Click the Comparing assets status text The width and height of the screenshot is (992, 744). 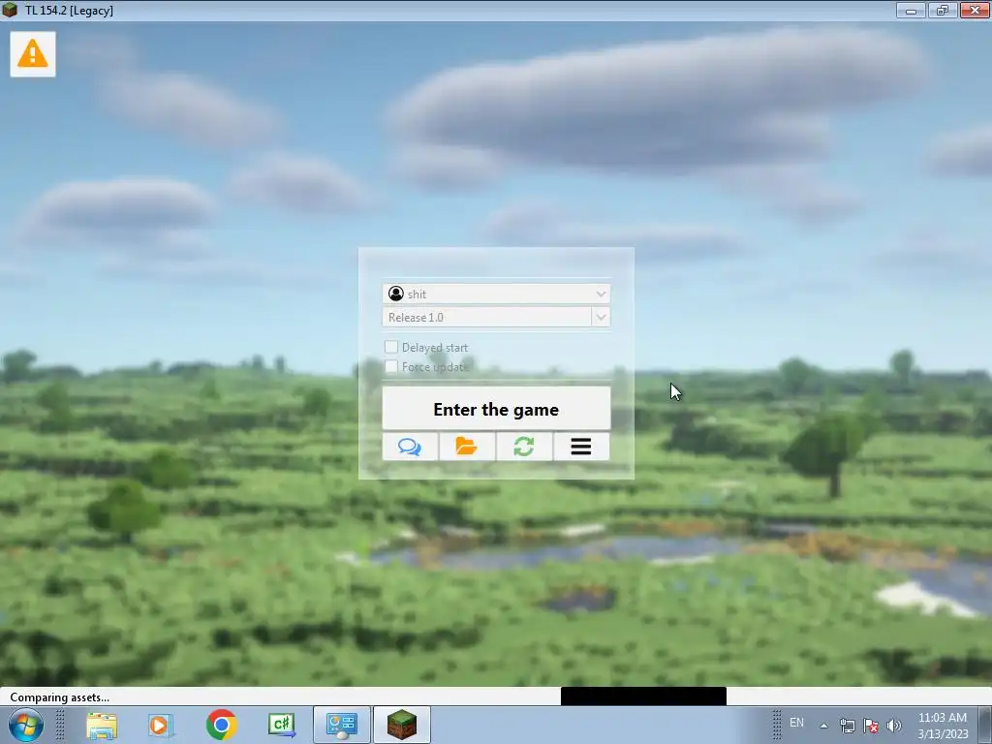[x=59, y=697]
